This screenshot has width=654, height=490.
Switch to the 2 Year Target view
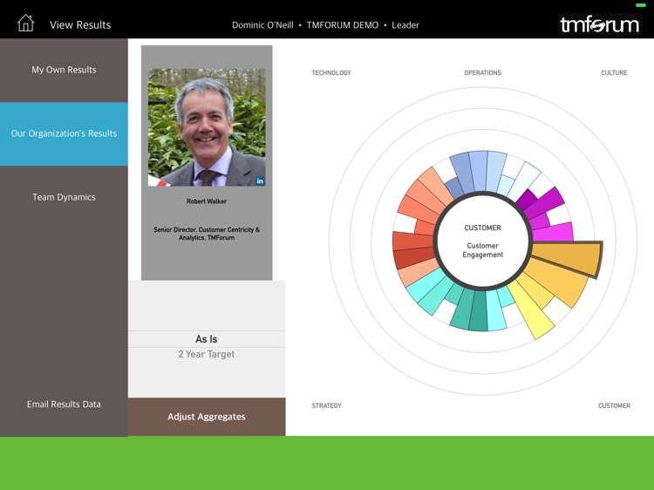tap(207, 354)
